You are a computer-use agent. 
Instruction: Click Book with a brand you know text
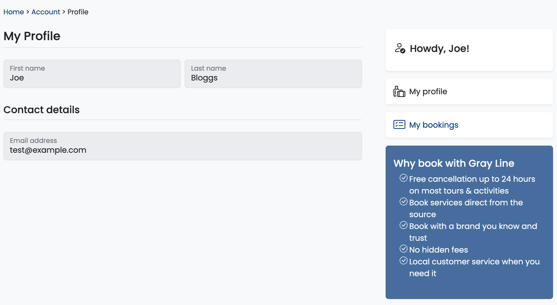click(473, 232)
